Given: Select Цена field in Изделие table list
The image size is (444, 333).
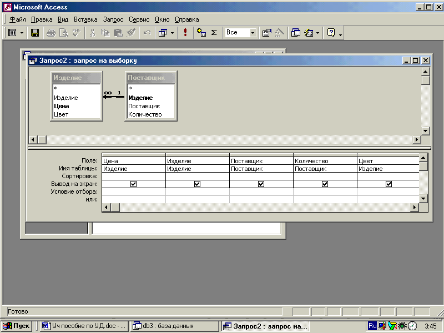Looking at the screenshot, I should pyautogui.click(x=62, y=106).
